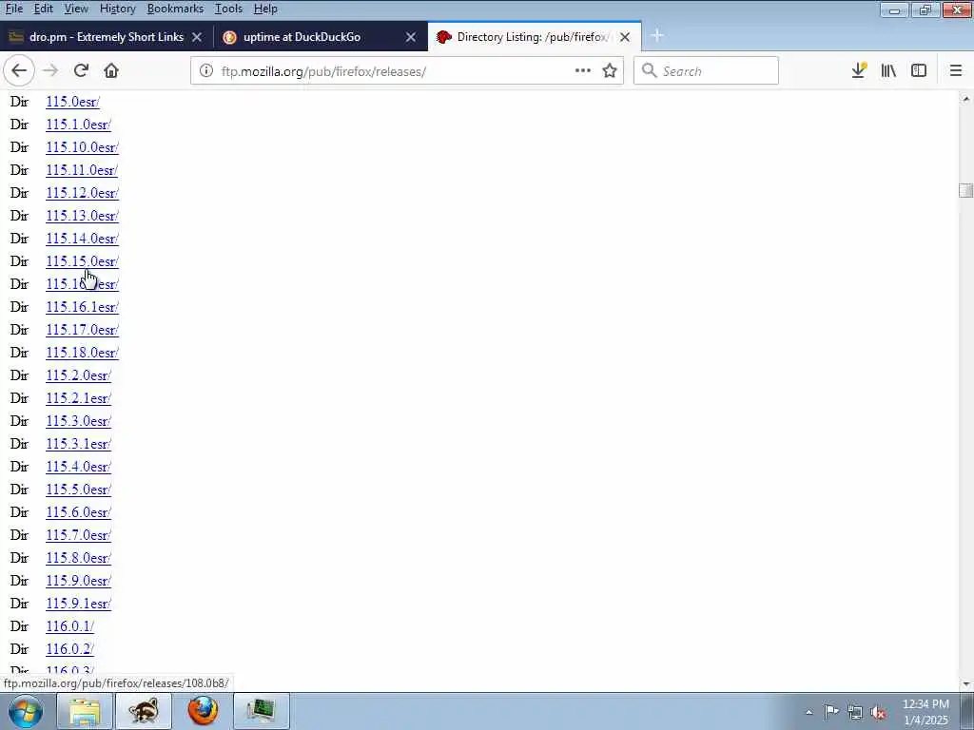Screen dimensions: 974x730
Task: Open the raccoon app in taskbar
Action: [x=144, y=711]
